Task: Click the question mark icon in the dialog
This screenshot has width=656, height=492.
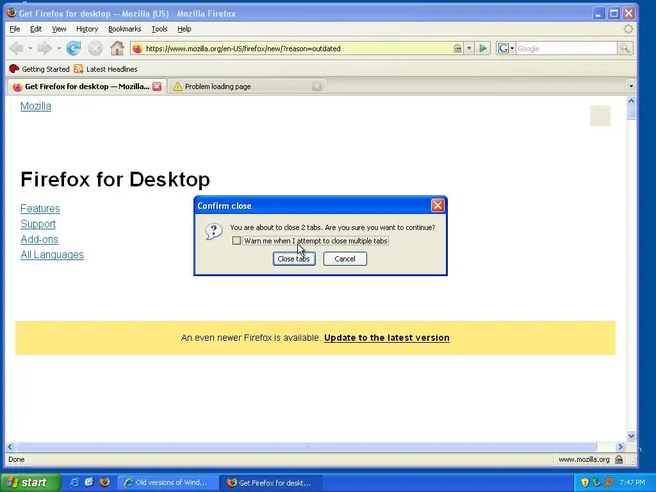Action: [x=214, y=231]
